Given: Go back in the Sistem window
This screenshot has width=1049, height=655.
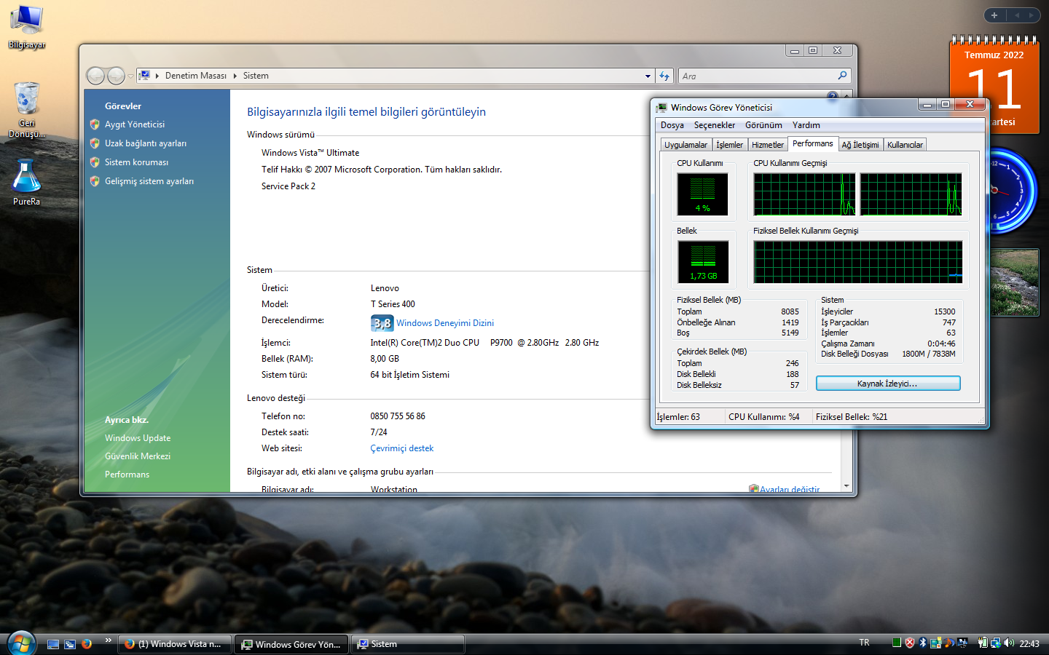Looking at the screenshot, I should pyautogui.click(x=95, y=76).
